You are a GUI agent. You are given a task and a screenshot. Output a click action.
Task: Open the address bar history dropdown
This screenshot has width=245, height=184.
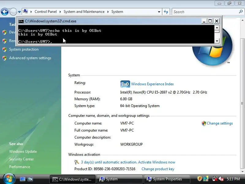click(x=159, y=12)
